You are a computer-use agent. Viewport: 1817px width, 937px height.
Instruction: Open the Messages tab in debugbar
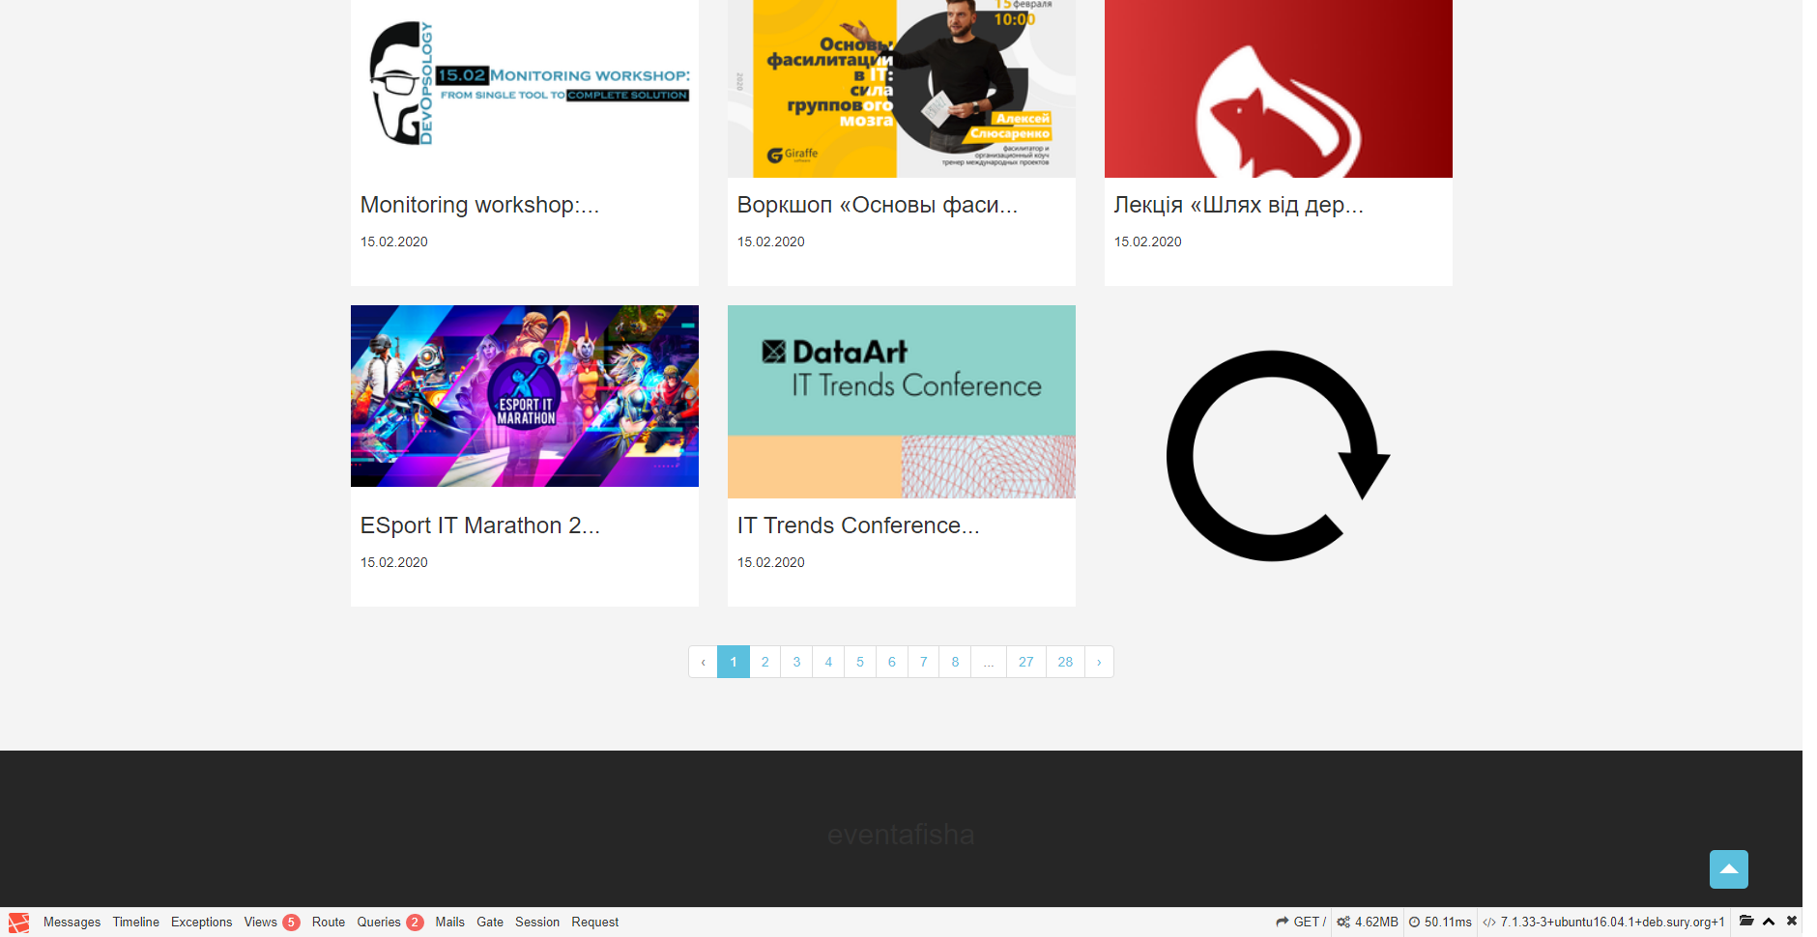click(72, 923)
